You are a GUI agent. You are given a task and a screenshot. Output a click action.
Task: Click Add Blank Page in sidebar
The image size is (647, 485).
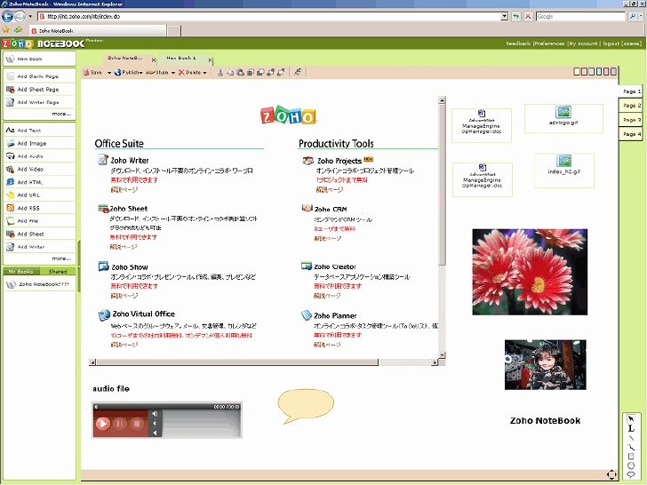coord(39,76)
